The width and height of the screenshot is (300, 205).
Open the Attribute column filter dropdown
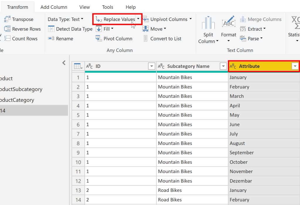295,66
